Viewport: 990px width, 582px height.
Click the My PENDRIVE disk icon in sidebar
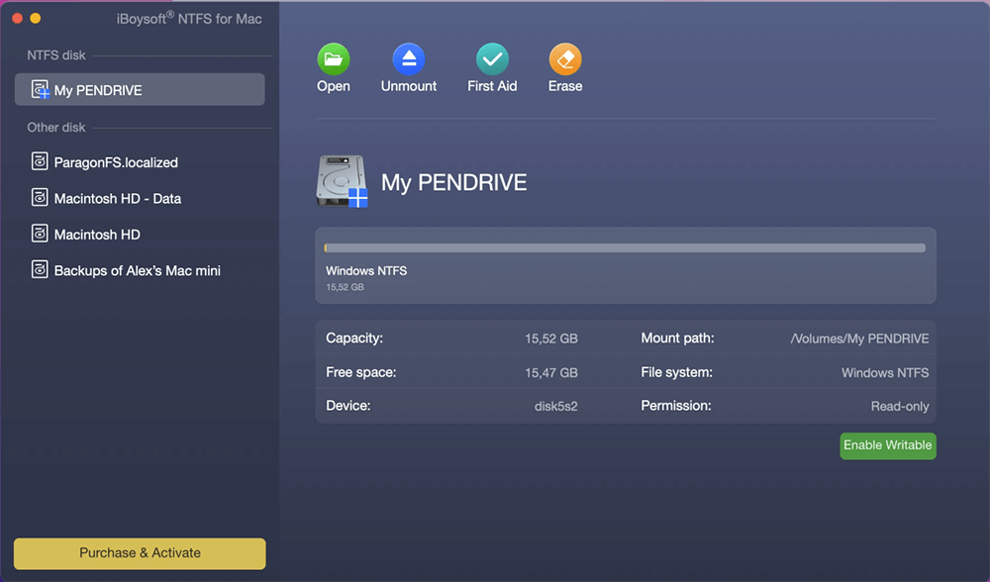(x=40, y=90)
